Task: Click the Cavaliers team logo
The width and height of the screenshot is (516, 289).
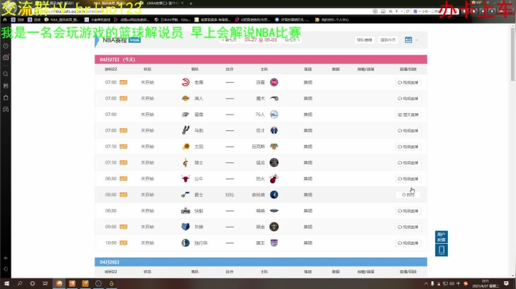Action: (186, 162)
